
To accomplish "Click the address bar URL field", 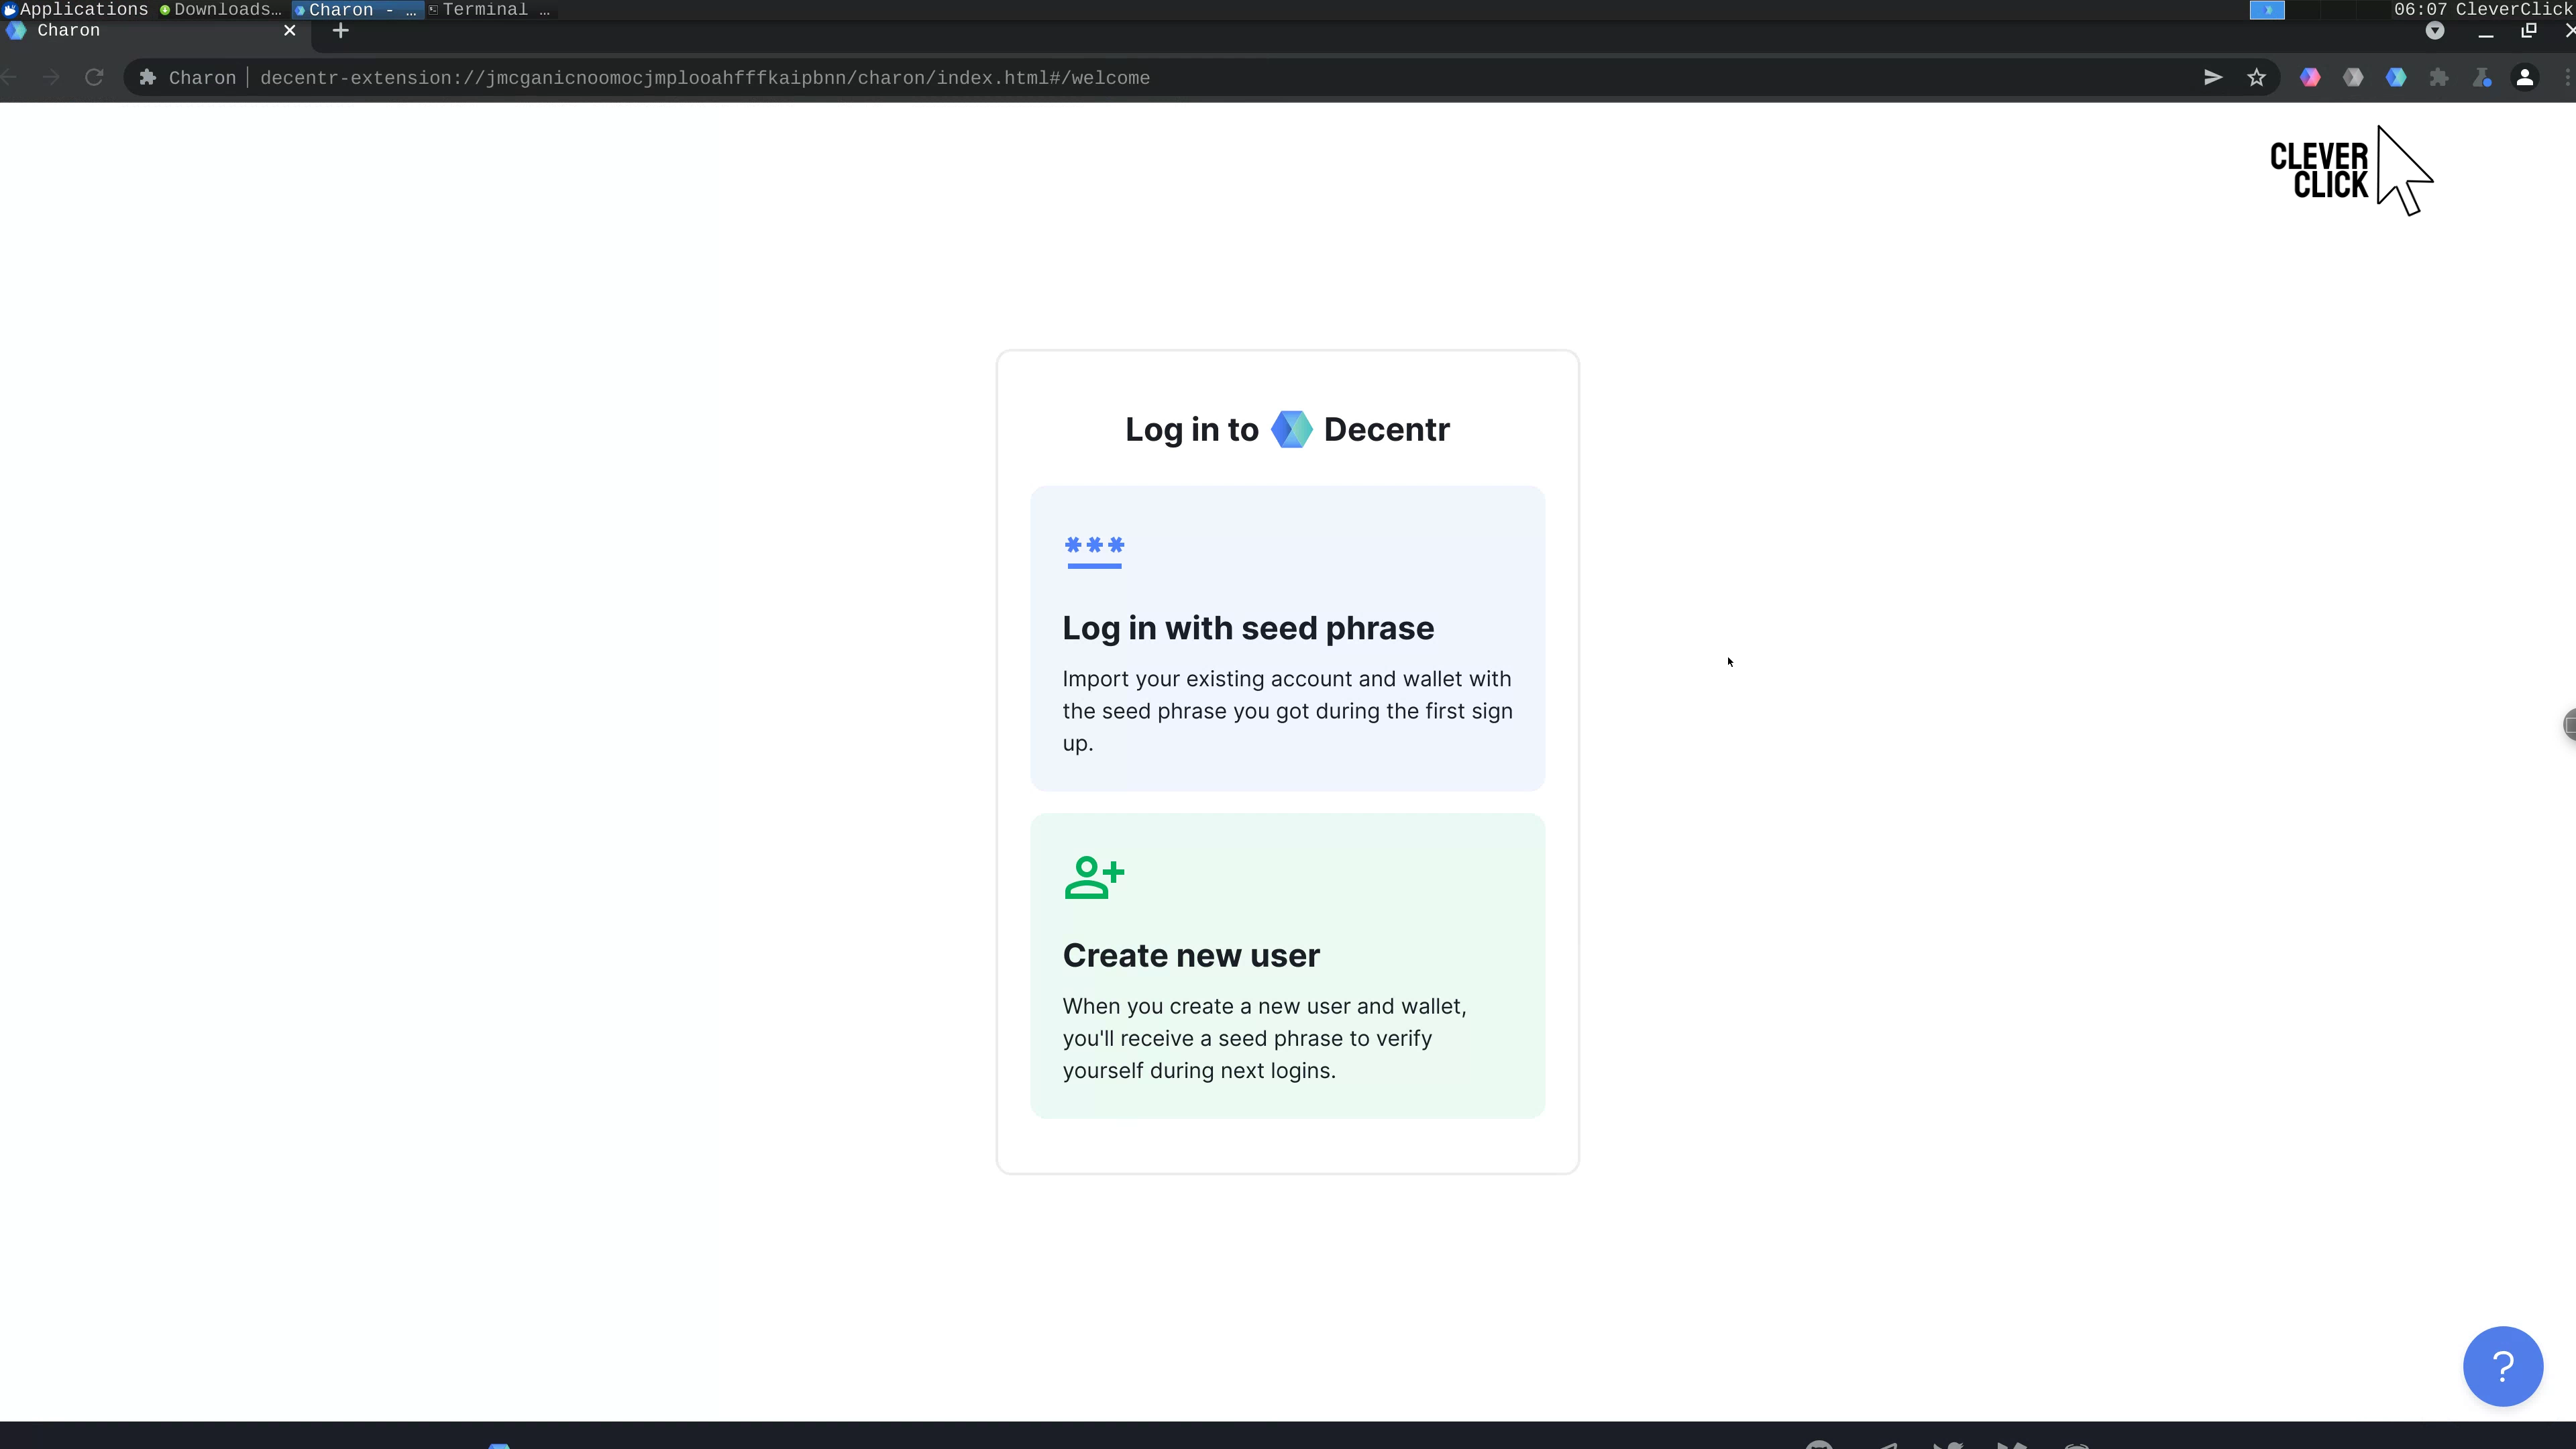I will (704, 77).
